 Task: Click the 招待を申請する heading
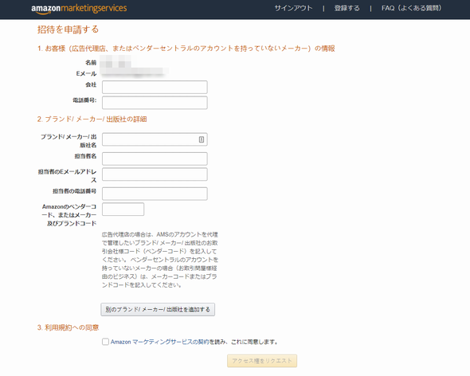[x=68, y=29]
